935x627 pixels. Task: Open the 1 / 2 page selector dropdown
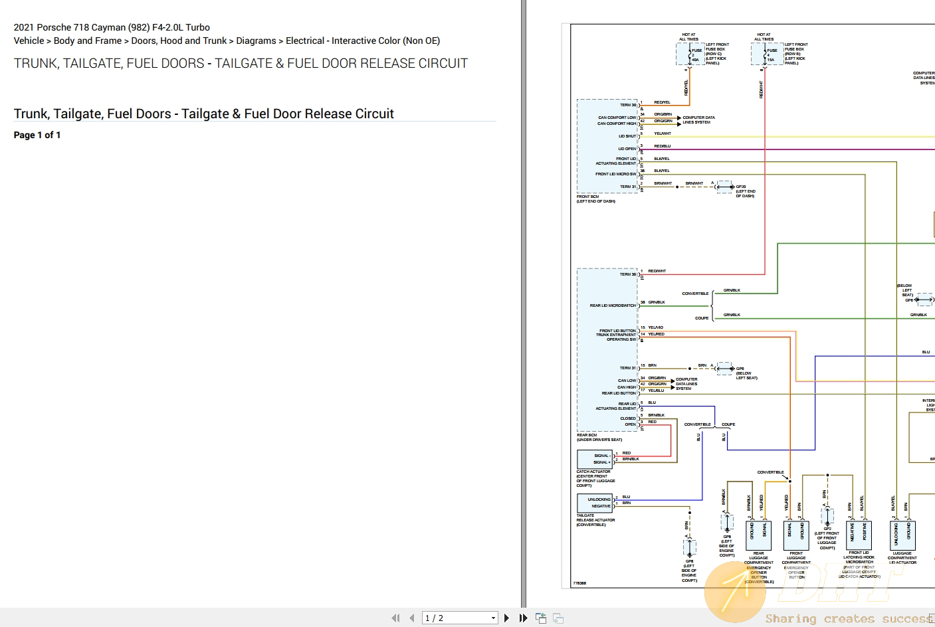coord(461,618)
